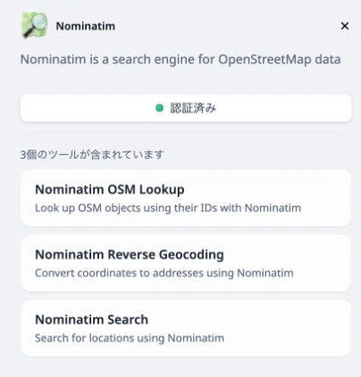Open the Nominatim Search tool
Image resolution: width=361 pixels, height=377 pixels.
click(186, 328)
